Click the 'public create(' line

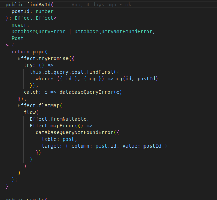26,199
